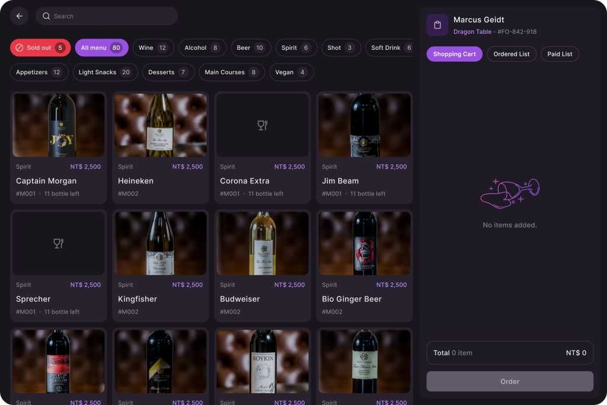Filter menu by Spirit category

coord(296,47)
